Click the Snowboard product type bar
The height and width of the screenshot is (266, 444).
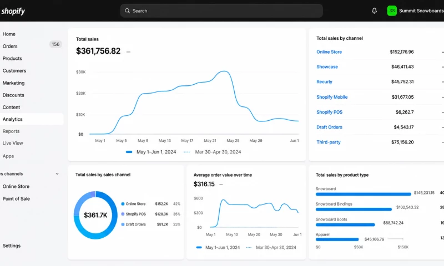pyautogui.click(x=364, y=194)
